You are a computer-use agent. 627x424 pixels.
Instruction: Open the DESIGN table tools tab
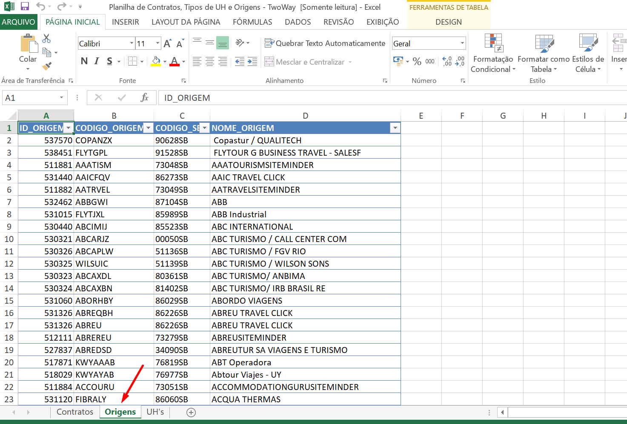(x=449, y=22)
